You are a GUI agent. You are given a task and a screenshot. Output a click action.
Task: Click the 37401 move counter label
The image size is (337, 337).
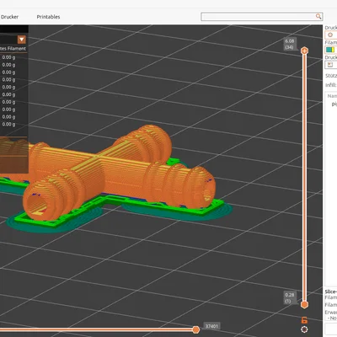(211, 326)
